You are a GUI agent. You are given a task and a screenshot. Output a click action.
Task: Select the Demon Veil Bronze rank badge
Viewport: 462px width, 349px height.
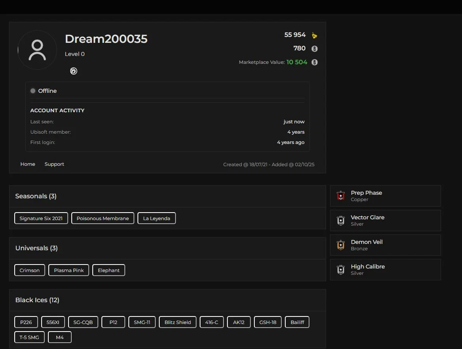tap(341, 245)
